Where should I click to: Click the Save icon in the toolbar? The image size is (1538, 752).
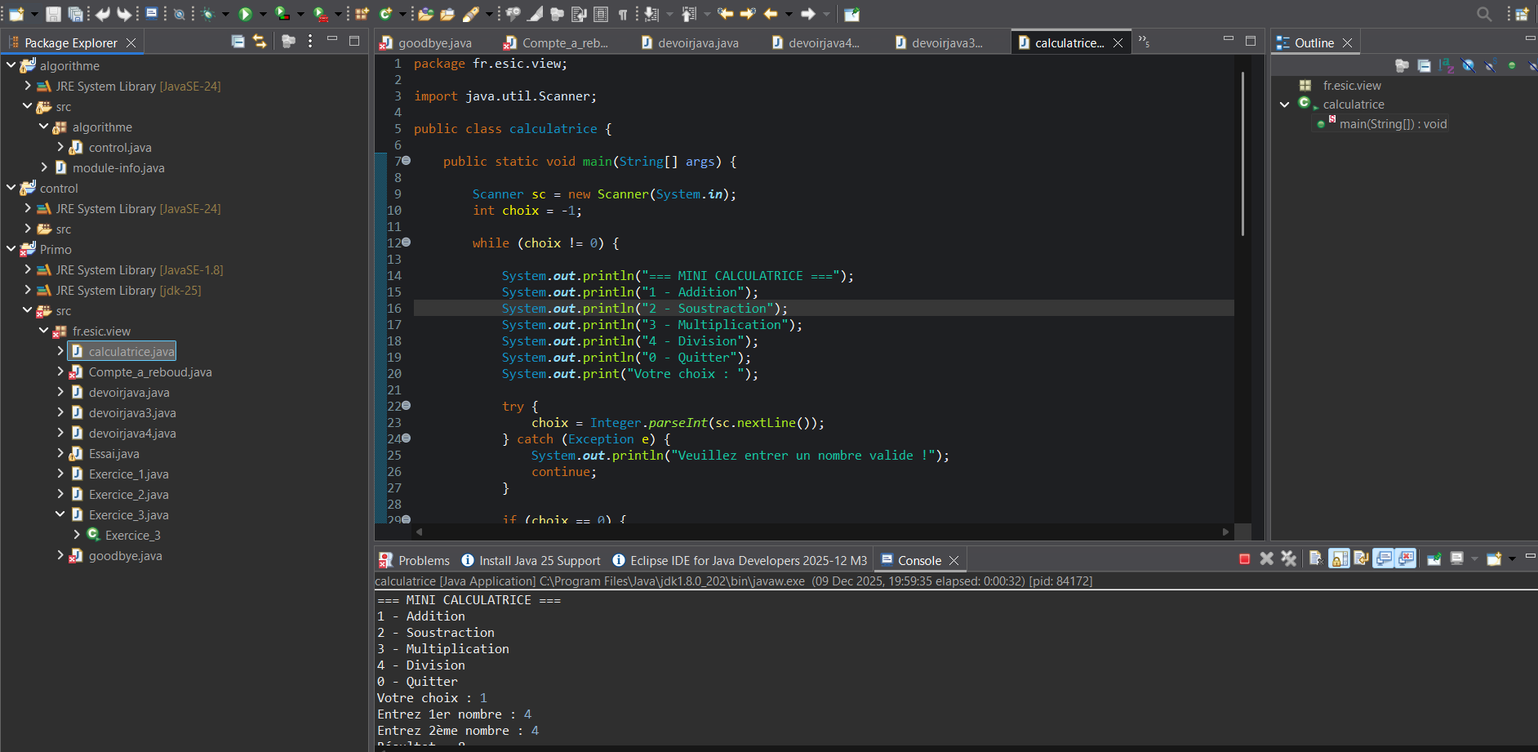click(53, 14)
